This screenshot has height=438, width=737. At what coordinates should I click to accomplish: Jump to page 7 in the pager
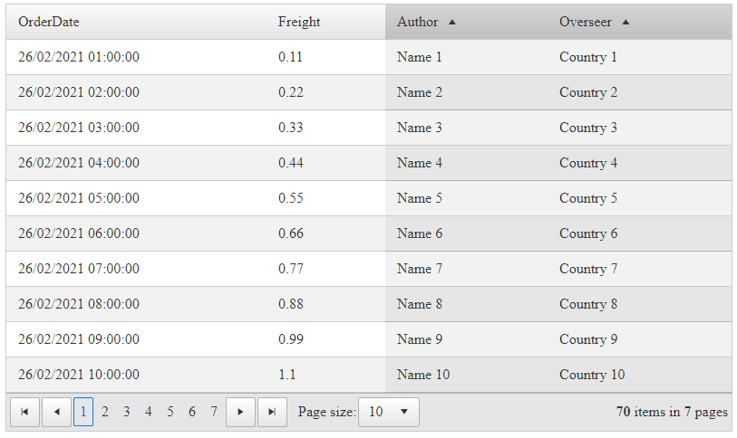point(214,412)
